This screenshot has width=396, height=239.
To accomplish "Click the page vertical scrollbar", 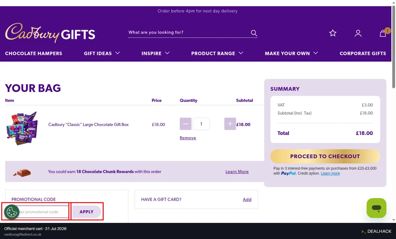I will 394,47.
